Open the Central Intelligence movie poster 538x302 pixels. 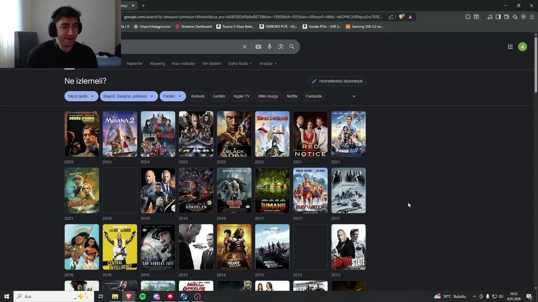coord(120,247)
